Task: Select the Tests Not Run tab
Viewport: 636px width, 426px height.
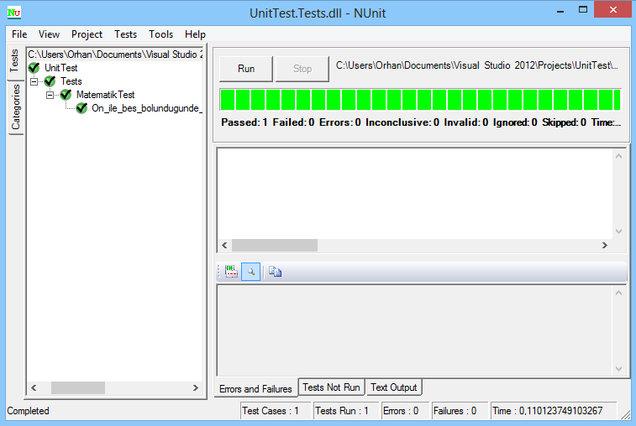Action: pyautogui.click(x=331, y=387)
